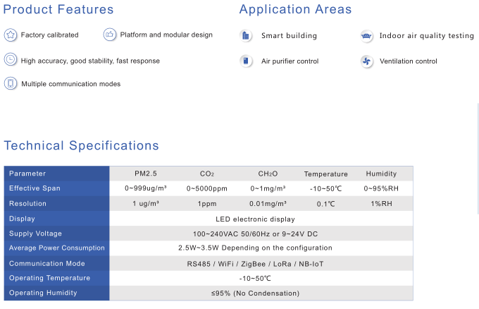Click the Parameter row header

[56, 174]
